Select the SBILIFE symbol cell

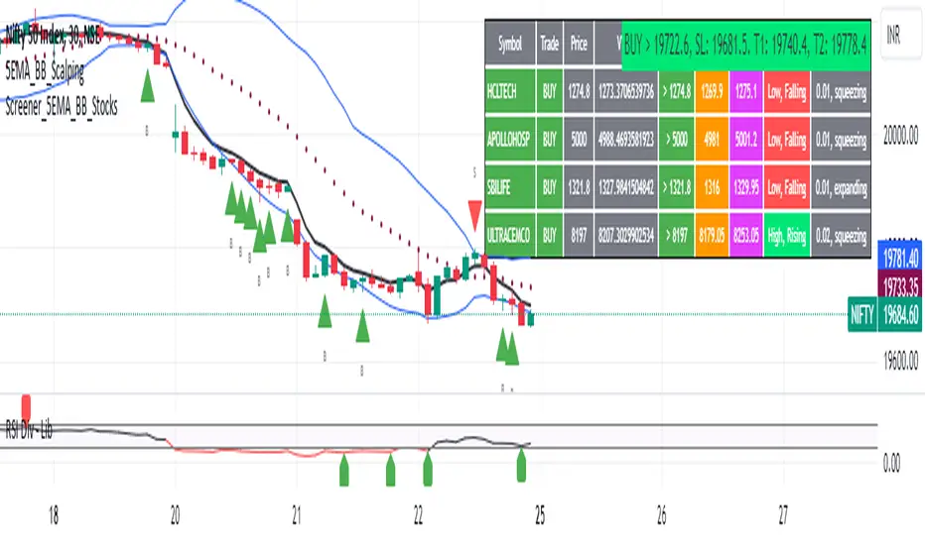510,187
